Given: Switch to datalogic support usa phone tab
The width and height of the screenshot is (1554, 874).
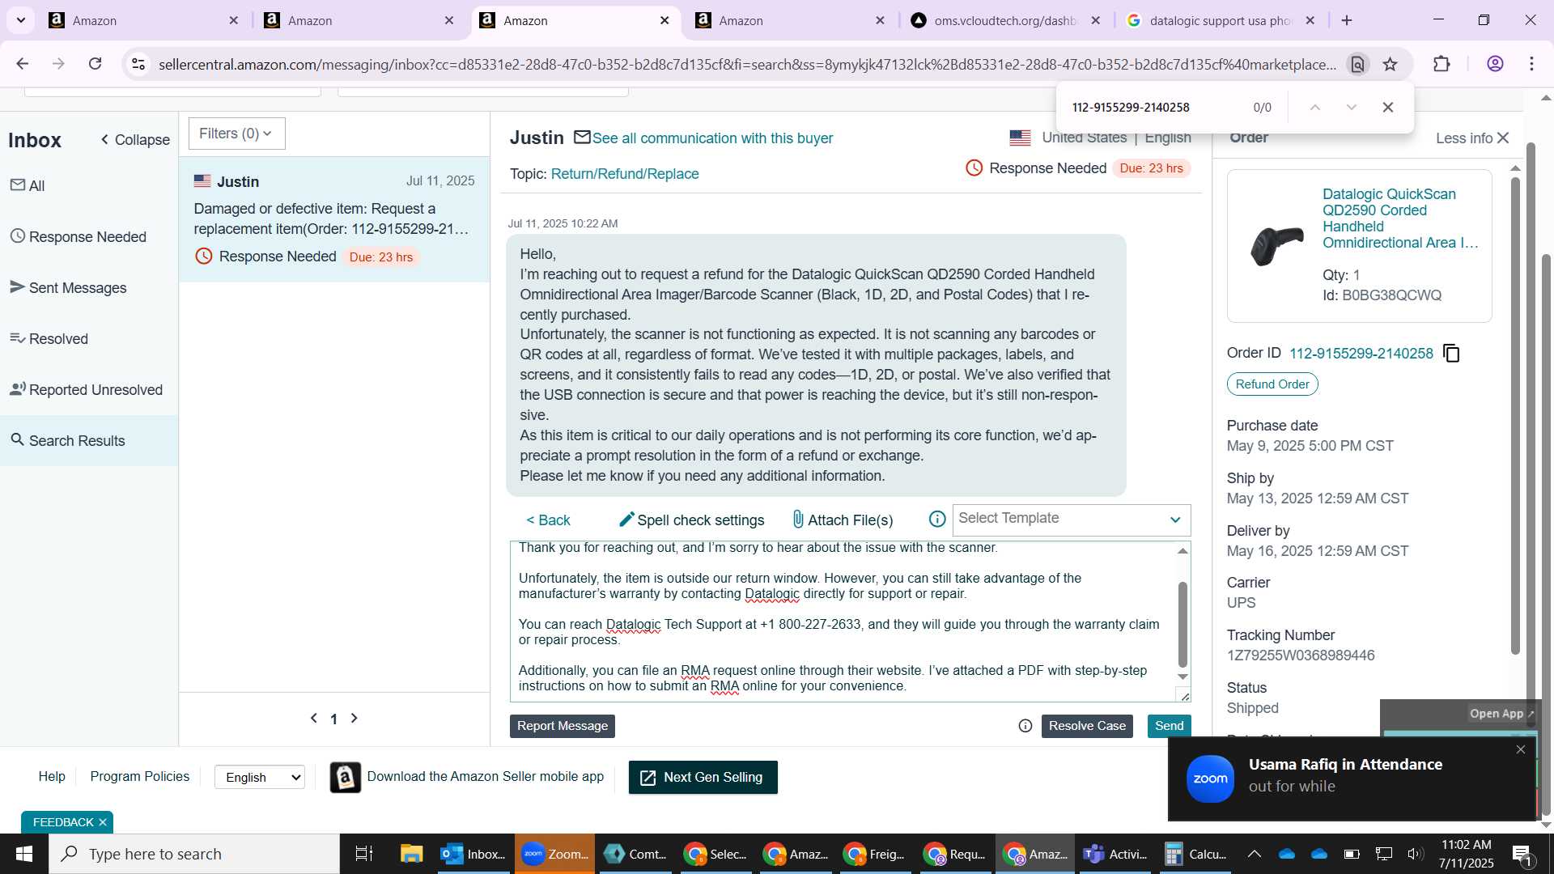Looking at the screenshot, I should point(1221,20).
